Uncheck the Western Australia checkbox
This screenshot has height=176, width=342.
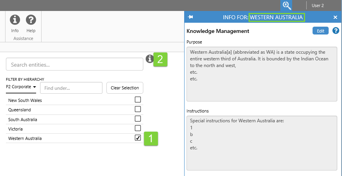pos(138,138)
